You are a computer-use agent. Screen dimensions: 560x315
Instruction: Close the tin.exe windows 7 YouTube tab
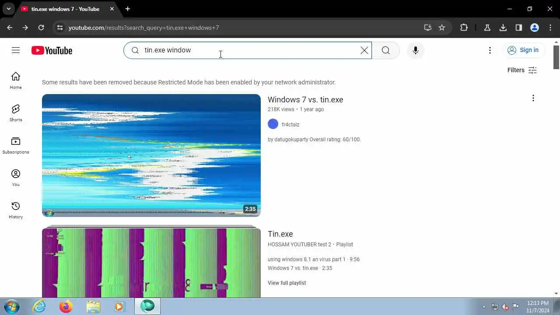(x=112, y=9)
